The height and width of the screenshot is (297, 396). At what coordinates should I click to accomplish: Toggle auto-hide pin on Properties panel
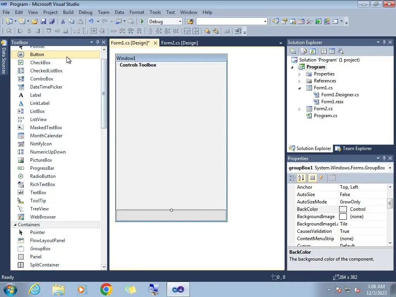[384, 158]
